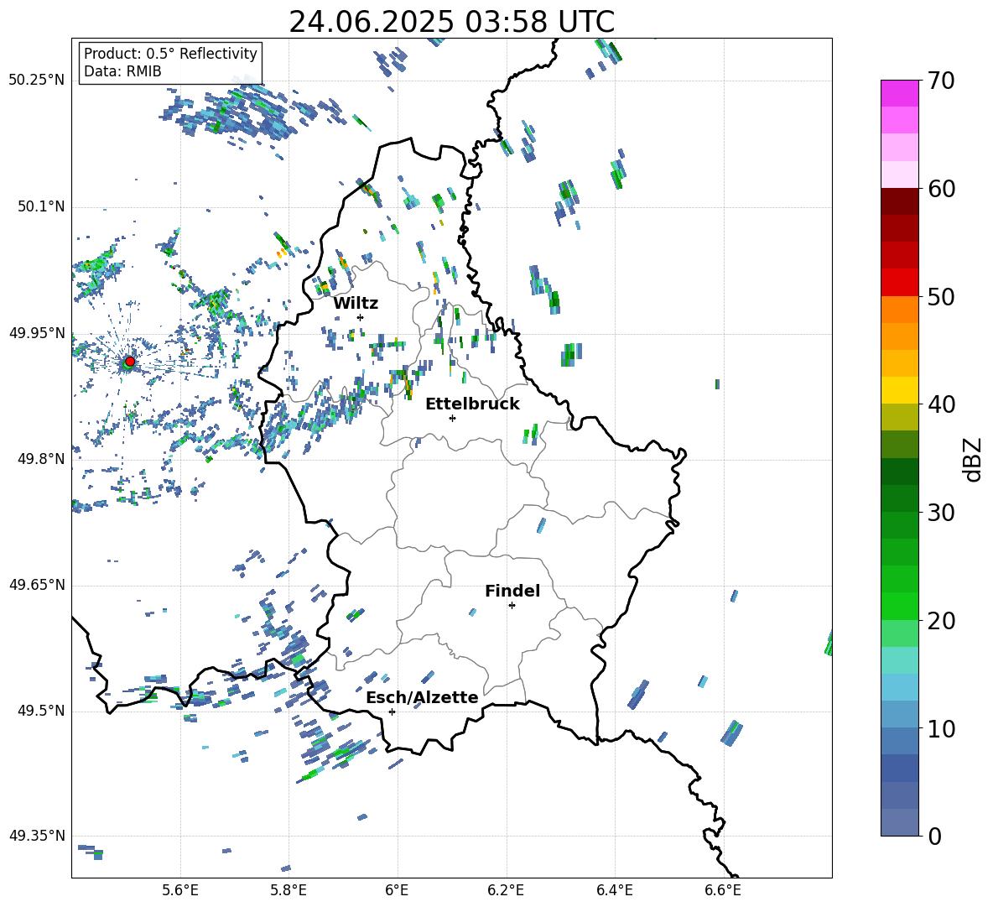This screenshot has width=993, height=907.
Task: Click the colorbar tick label '70'
Action: (x=941, y=81)
